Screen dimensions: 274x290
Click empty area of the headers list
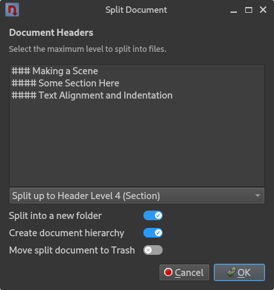point(137,143)
